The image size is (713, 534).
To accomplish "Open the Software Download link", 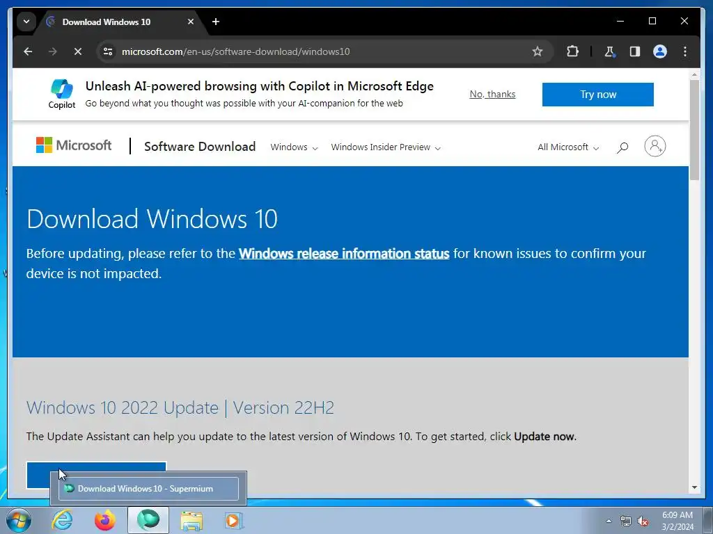I will click(200, 147).
